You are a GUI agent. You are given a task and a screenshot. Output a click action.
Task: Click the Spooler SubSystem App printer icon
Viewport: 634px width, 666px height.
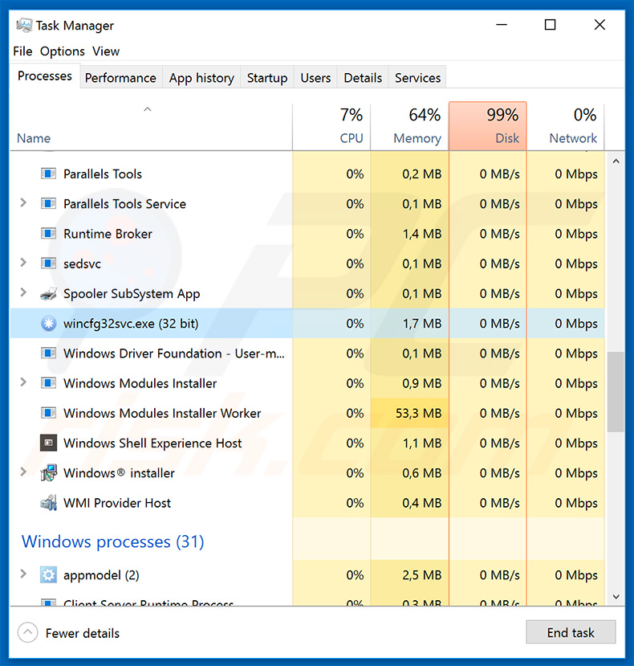[48, 293]
